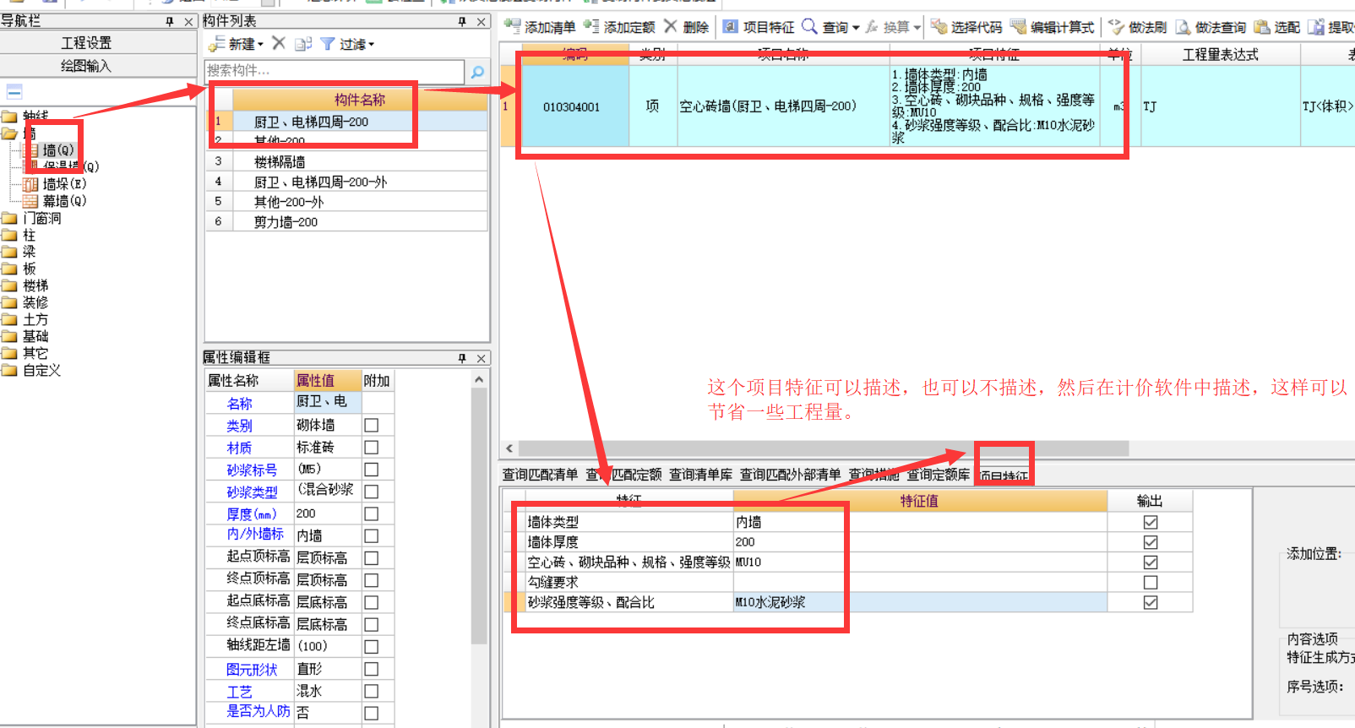Click the 查询 magnifier icon
Viewport: 1355px width, 728px height.
(809, 26)
